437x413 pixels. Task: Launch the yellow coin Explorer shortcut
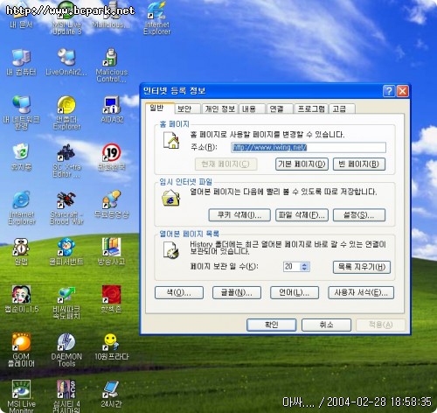point(66,112)
